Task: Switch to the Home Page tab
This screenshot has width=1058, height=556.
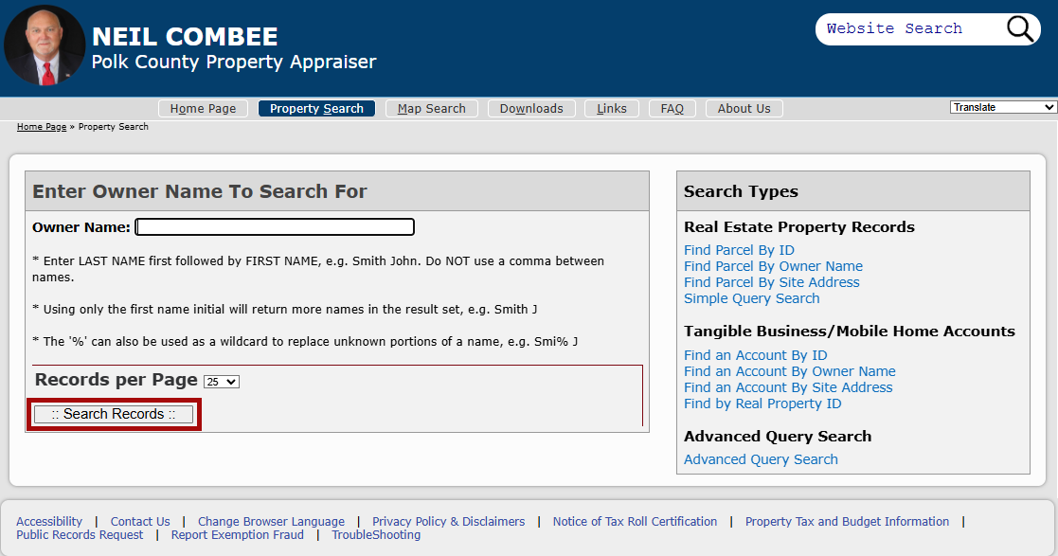Action: pyautogui.click(x=203, y=108)
